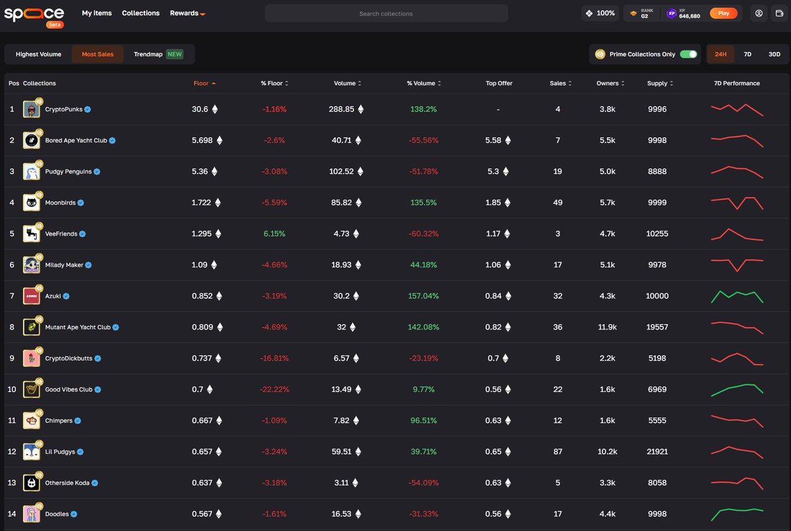The width and height of the screenshot is (791, 531).
Task: Click VeeFriends floor change 6.15%
Action: click(x=274, y=234)
